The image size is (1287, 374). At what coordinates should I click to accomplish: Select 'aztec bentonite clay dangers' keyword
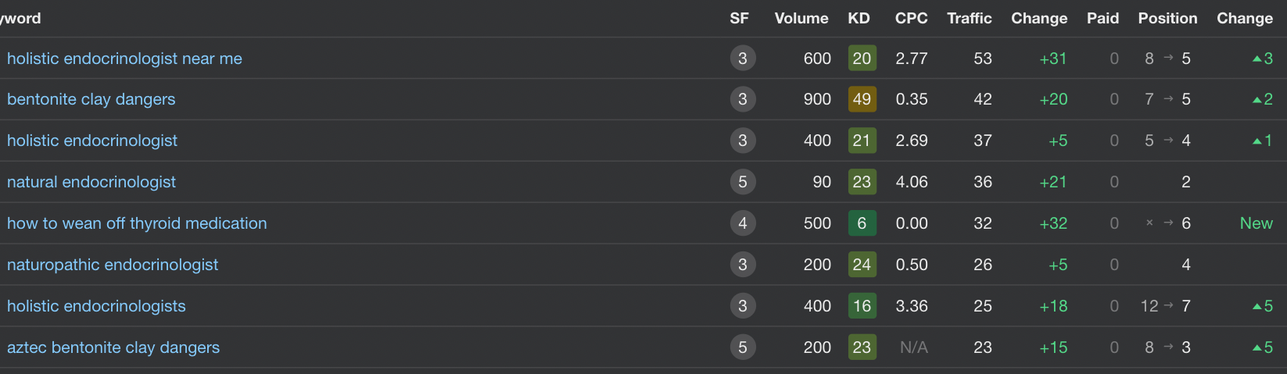click(x=113, y=347)
